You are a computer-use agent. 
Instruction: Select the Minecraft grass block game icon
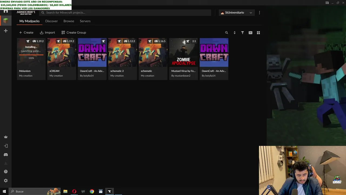tap(6, 20)
